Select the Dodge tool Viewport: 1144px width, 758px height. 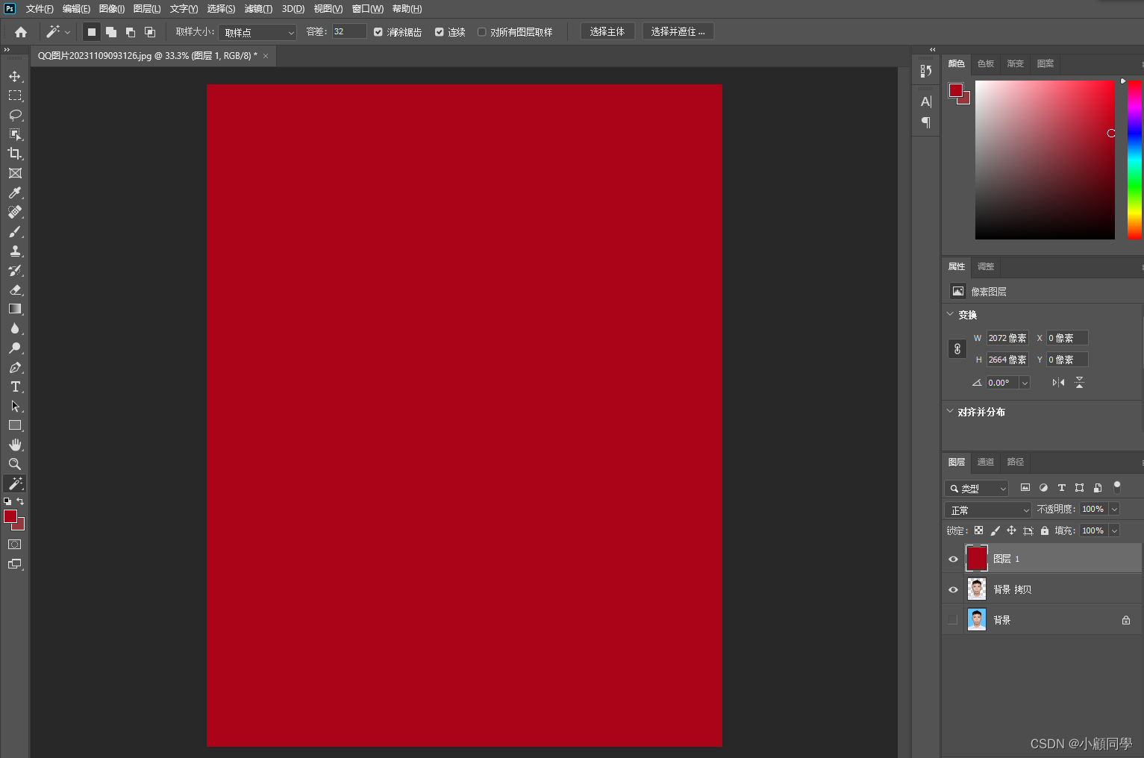point(15,348)
